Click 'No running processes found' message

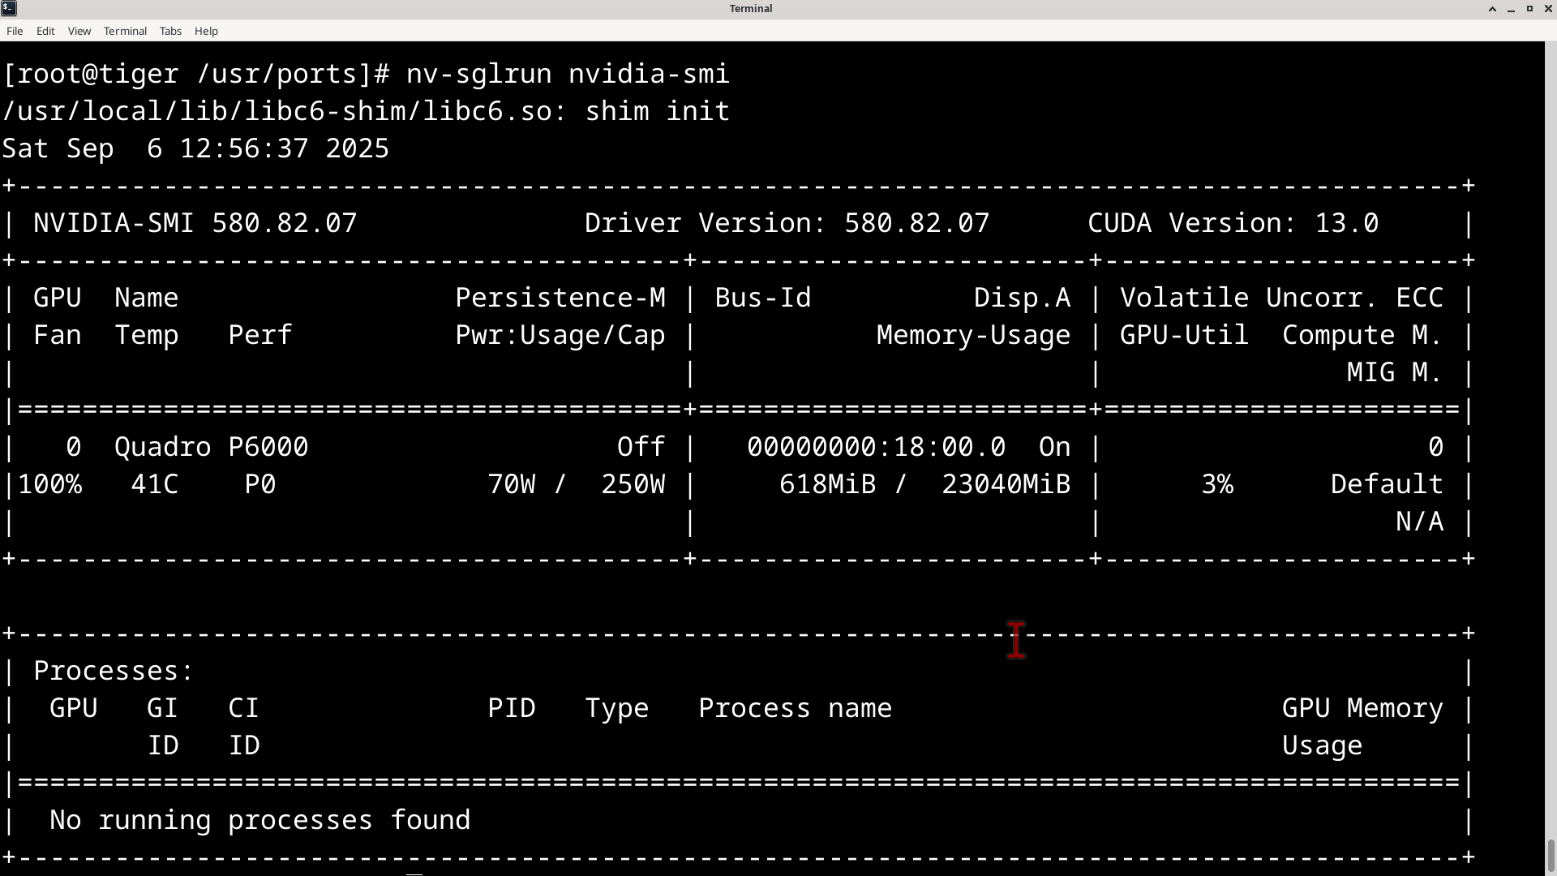tap(259, 820)
